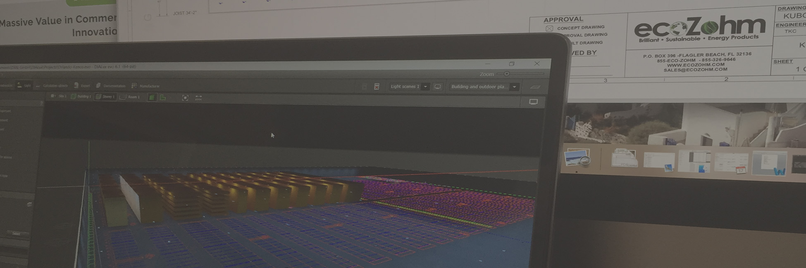Close the DIALux evo window

pos(537,63)
